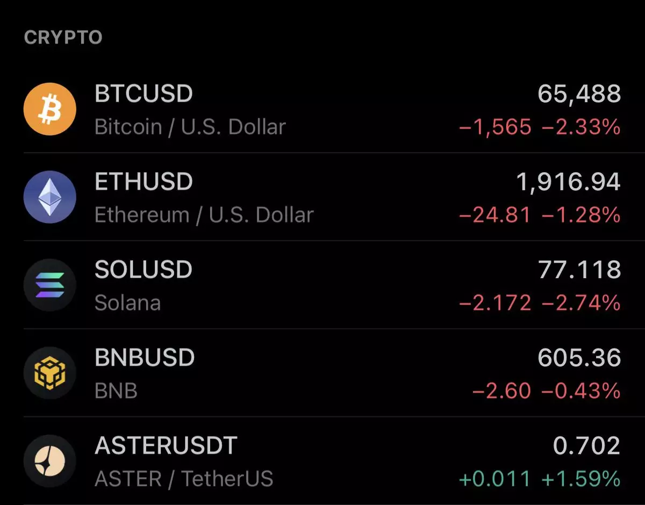Tap the BNB yellow cube icon

point(50,373)
